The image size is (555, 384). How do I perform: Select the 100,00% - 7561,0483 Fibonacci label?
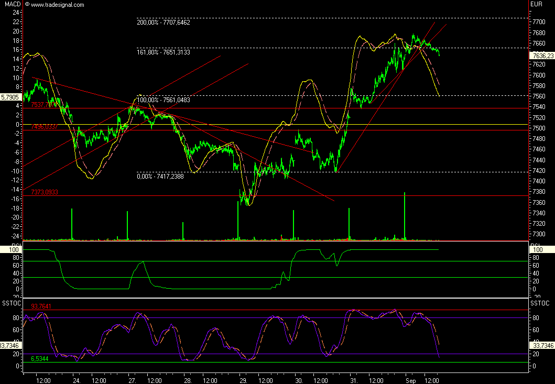coord(163,100)
